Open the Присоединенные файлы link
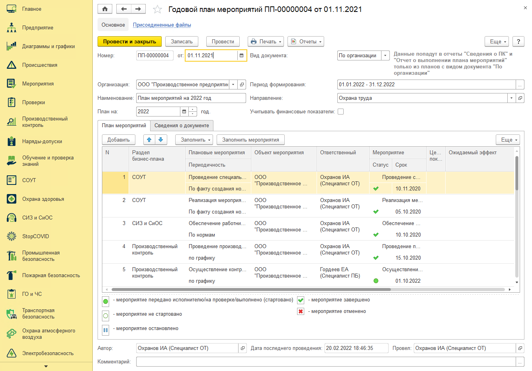 [162, 25]
